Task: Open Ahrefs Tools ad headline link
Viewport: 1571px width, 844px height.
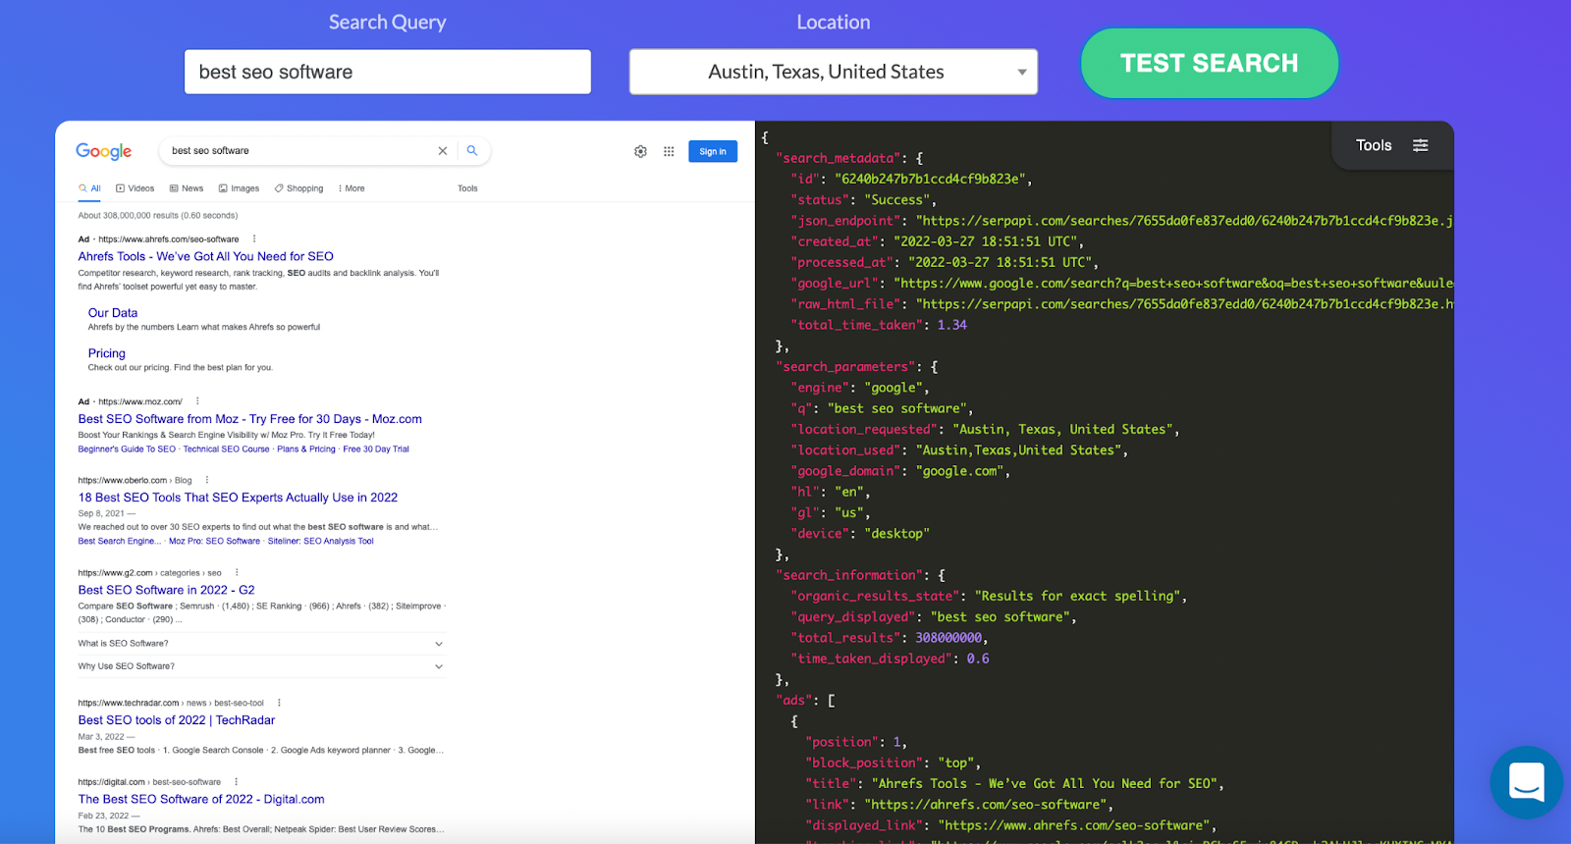Action: point(206,256)
